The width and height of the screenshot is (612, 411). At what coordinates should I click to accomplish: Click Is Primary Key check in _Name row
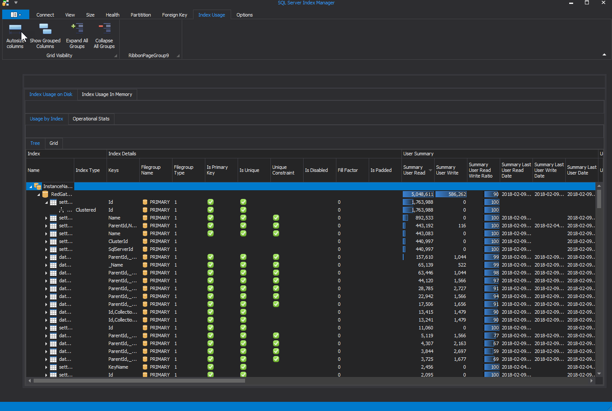[211, 265]
